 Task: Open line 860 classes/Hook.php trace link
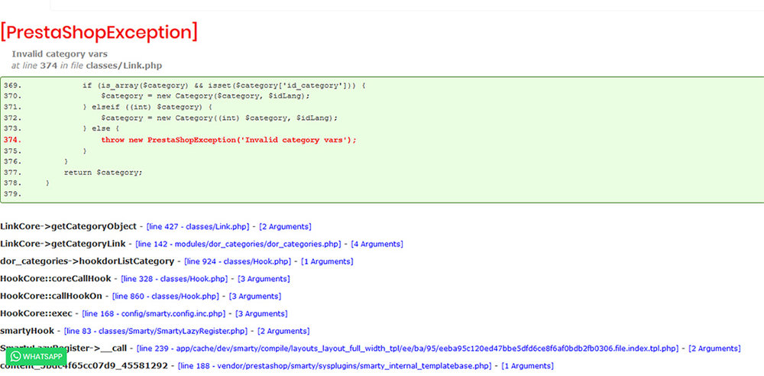[x=166, y=296]
